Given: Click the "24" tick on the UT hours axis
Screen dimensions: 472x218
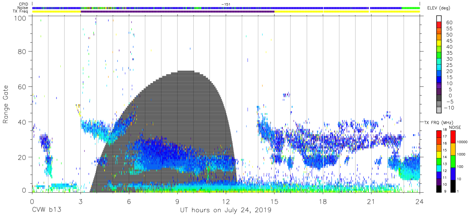Looking at the screenshot, I should (x=420, y=201).
